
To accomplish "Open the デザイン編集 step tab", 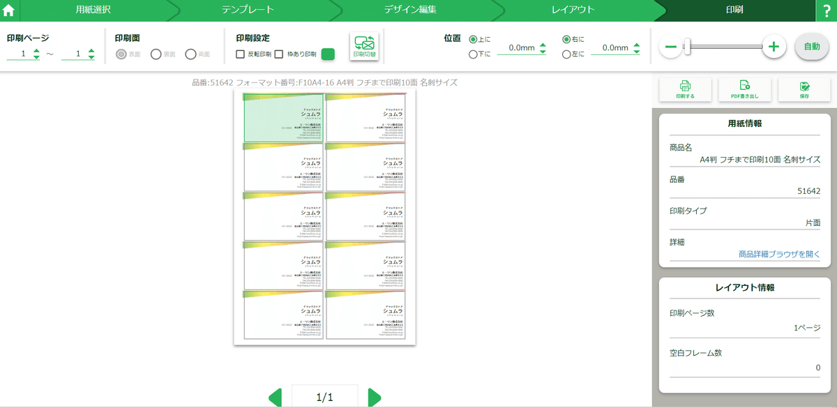I will [x=410, y=10].
